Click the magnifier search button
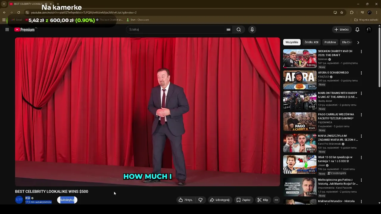381x214 pixels. [x=239, y=29]
